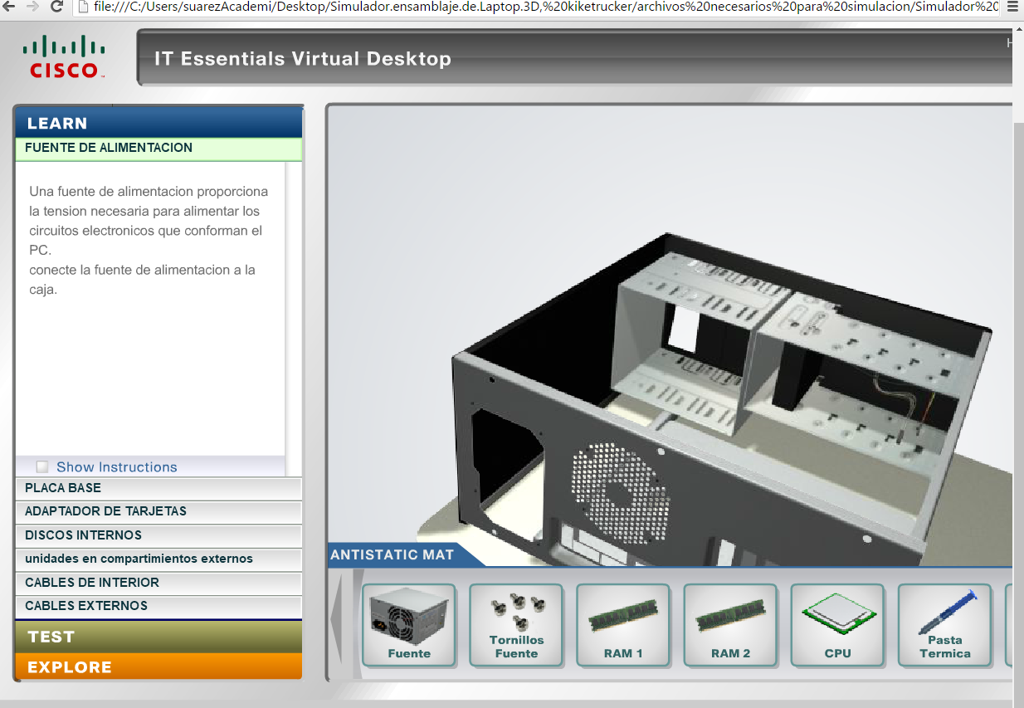Open unidades en compartimientos externos section
Screen dimensions: 1024x708
pyautogui.click(x=158, y=559)
